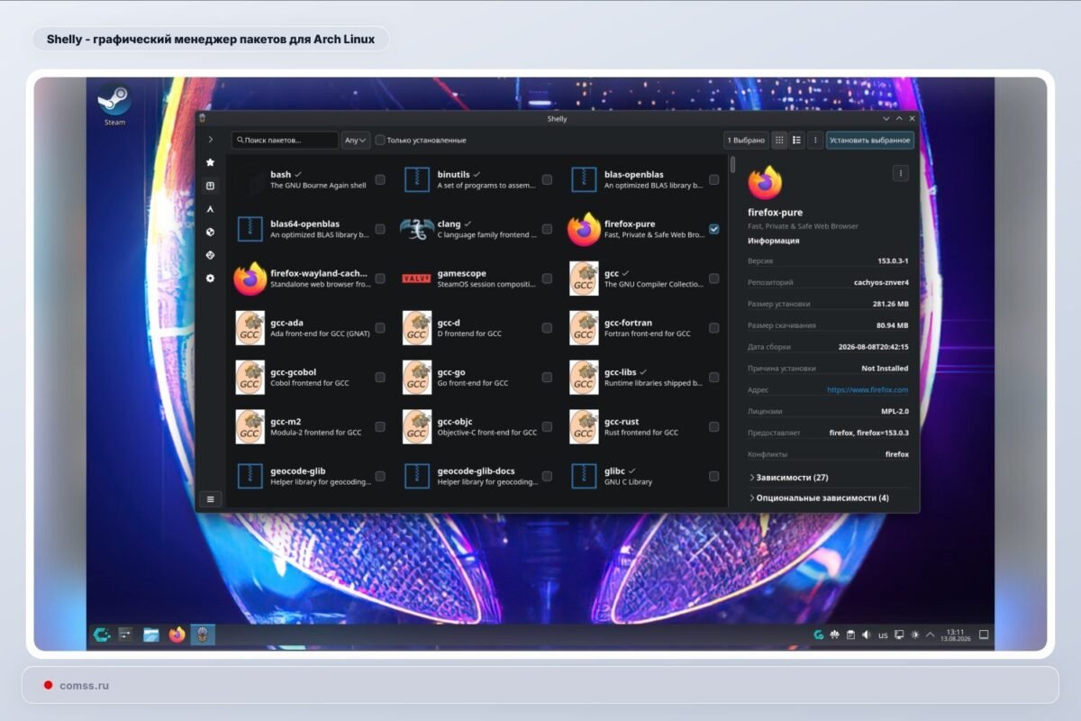Click the clang dragon package icon
This screenshot has width=1081, height=721.
coord(416,229)
